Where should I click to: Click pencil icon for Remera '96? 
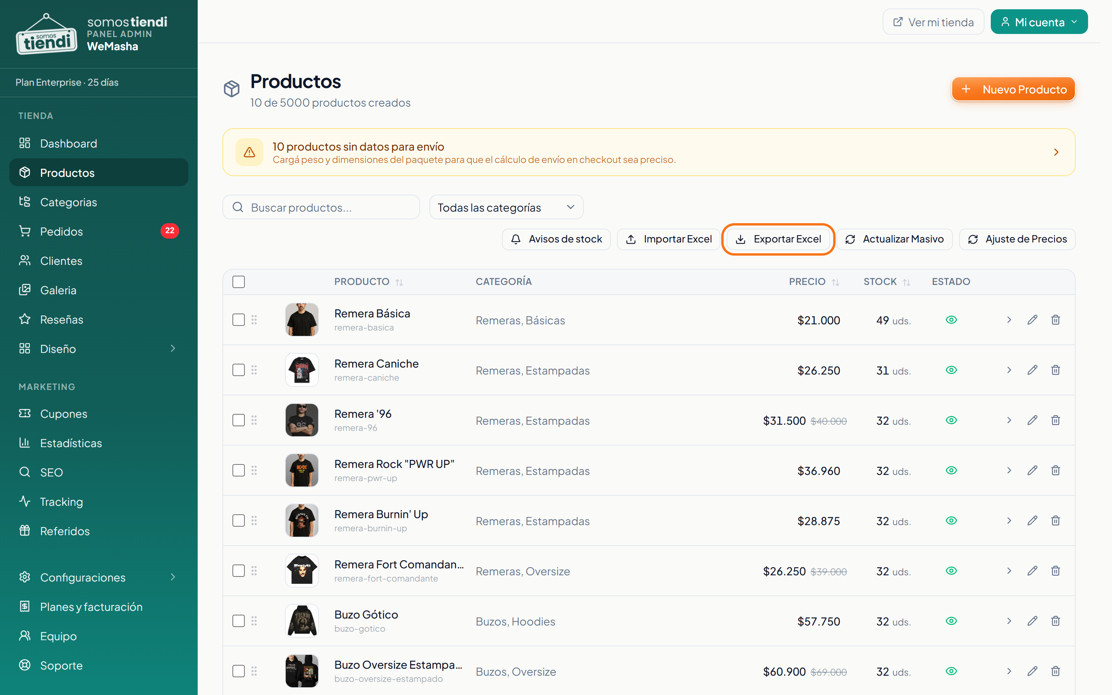1032,420
